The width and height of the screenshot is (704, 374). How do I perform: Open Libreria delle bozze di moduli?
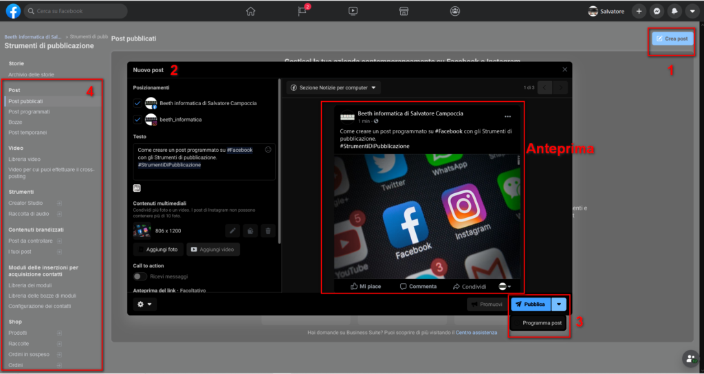[x=42, y=296]
